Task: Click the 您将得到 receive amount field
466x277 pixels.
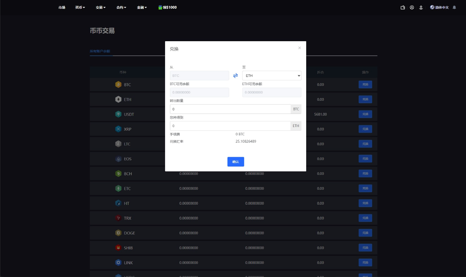Action: 230,126
